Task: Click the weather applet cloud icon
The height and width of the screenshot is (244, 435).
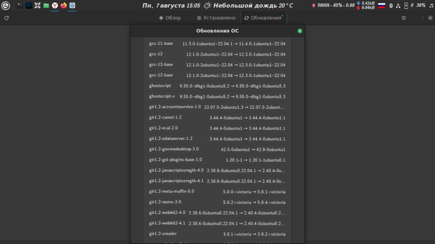Action: click(207, 5)
